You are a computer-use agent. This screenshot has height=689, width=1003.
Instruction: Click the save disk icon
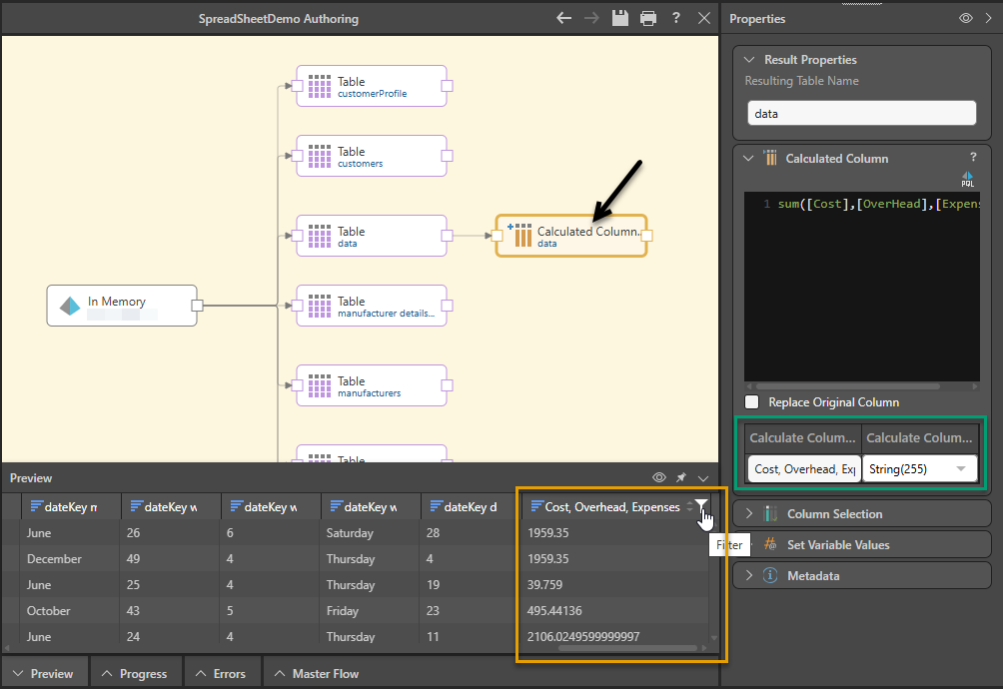click(620, 18)
